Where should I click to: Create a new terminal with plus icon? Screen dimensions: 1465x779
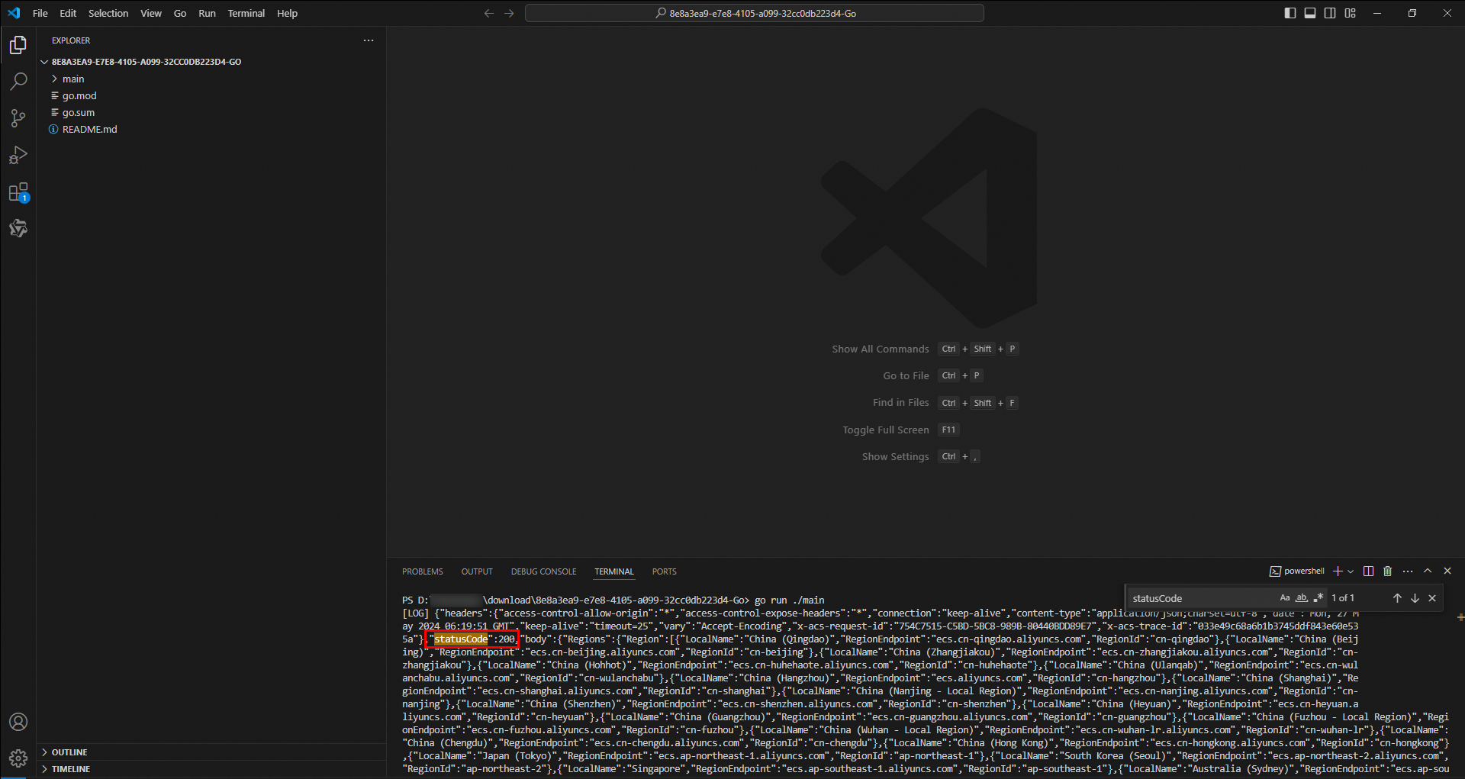(1338, 571)
